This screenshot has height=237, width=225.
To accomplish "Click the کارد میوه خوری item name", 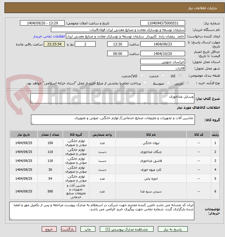I will tap(151, 170).
